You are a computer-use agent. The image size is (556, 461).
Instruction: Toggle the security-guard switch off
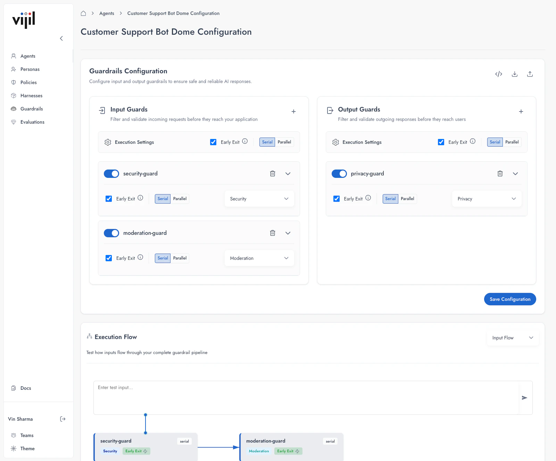click(x=111, y=174)
